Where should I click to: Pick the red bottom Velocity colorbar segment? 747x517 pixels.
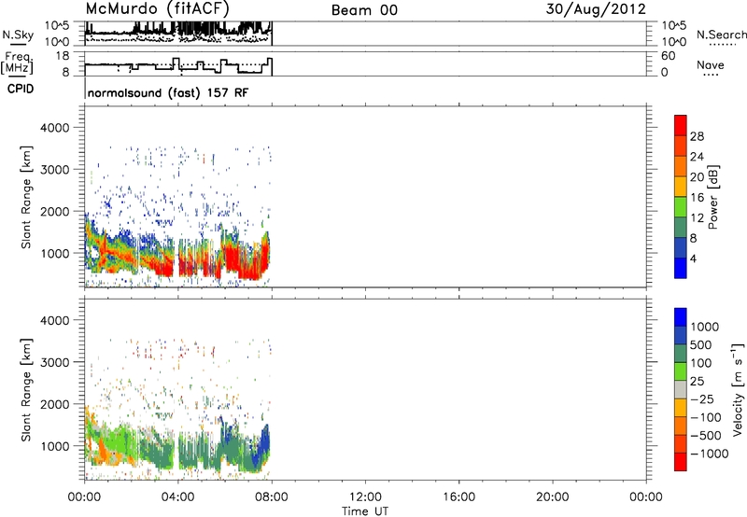[681, 462]
